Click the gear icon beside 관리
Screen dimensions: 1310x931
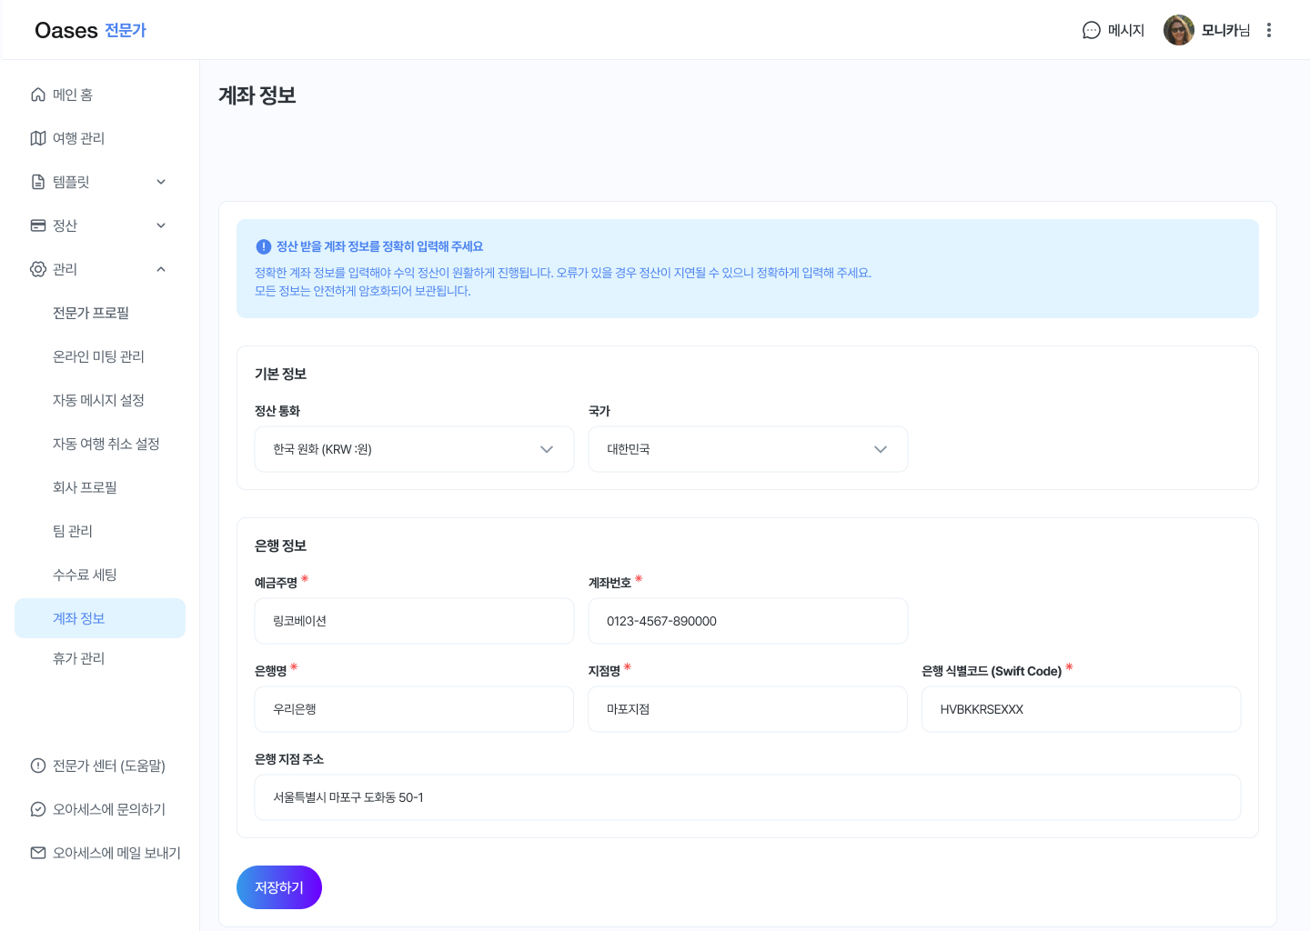[x=38, y=269]
